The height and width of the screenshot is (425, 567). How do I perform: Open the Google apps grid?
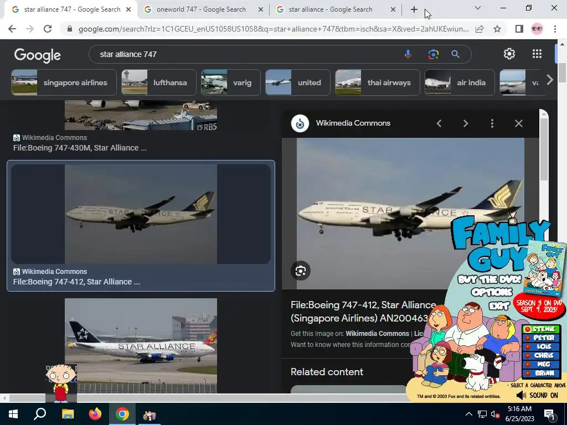point(537,54)
